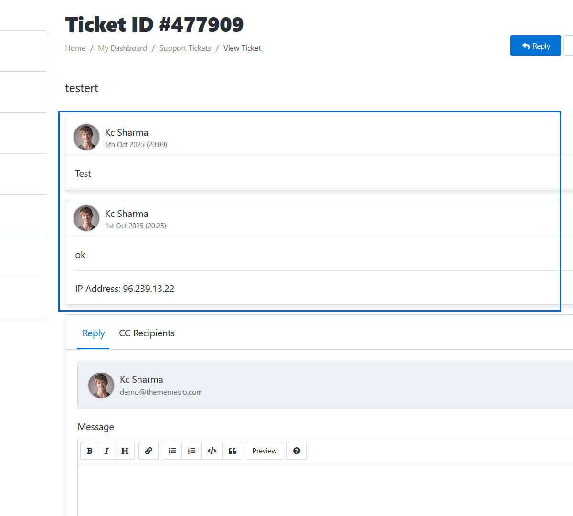Switch to the CC Recipients tab
The height and width of the screenshot is (516, 573).
147,333
